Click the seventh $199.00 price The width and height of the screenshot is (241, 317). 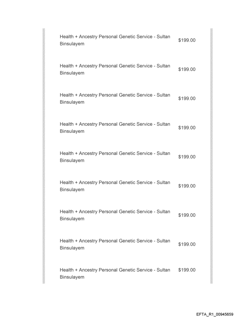pos(187,215)
